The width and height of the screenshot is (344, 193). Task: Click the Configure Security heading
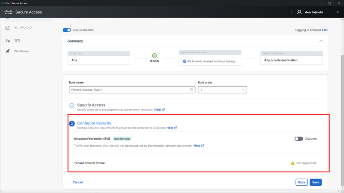(x=94, y=123)
